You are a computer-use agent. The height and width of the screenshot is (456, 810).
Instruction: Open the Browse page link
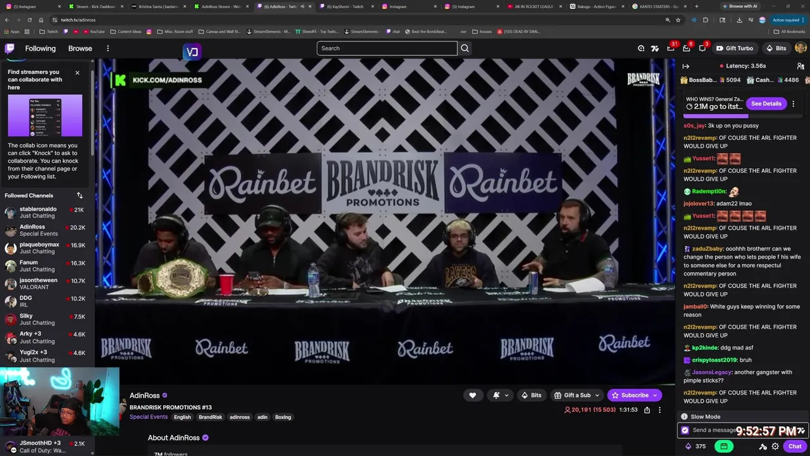(80, 48)
